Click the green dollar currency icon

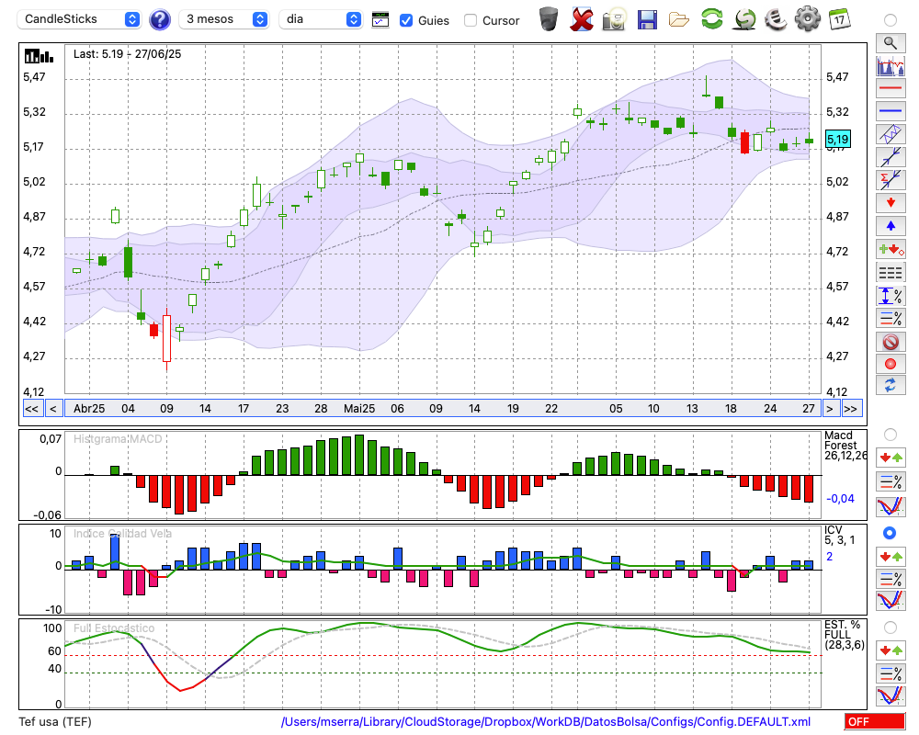tap(744, 19)
